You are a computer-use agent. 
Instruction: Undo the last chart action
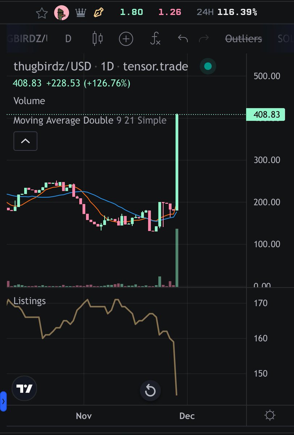point(183,38)
